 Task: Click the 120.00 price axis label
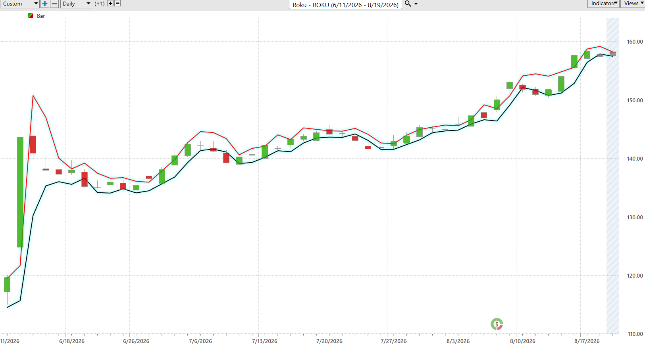click(x=635, y=276)
